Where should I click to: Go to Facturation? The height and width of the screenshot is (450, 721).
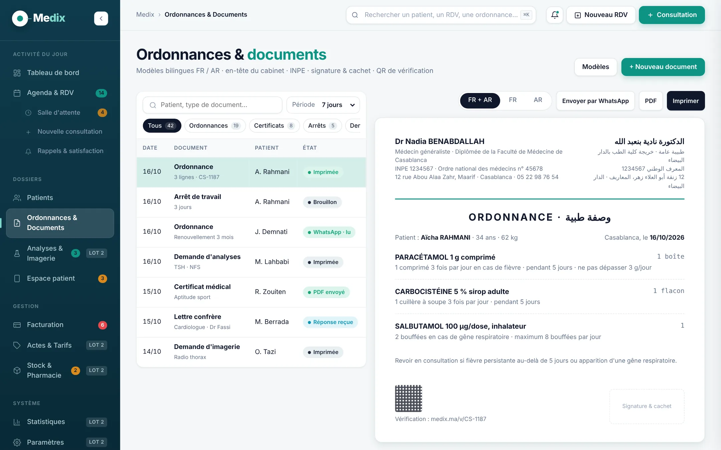pyautogui.click(x=60, y=325)
